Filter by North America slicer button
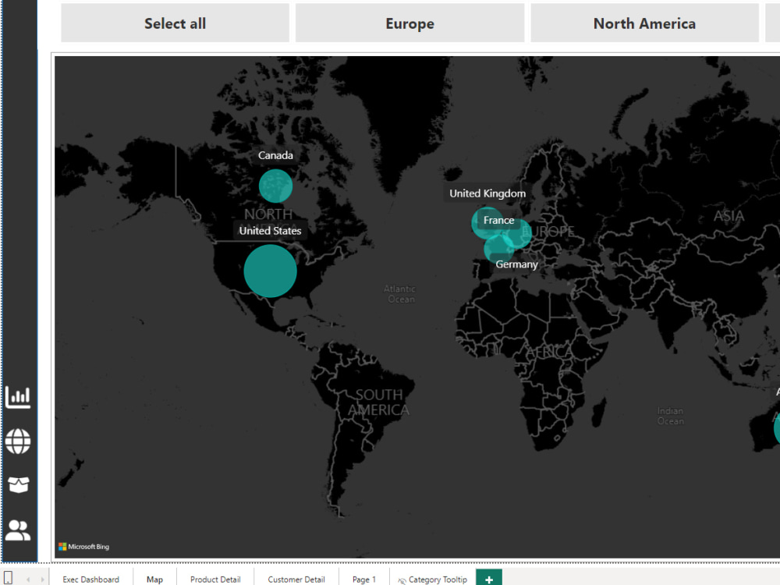 [645, 23]
